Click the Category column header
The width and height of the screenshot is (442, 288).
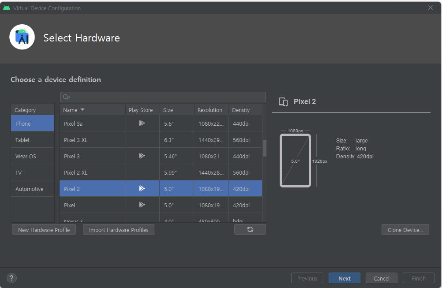[x=32, y=110]
